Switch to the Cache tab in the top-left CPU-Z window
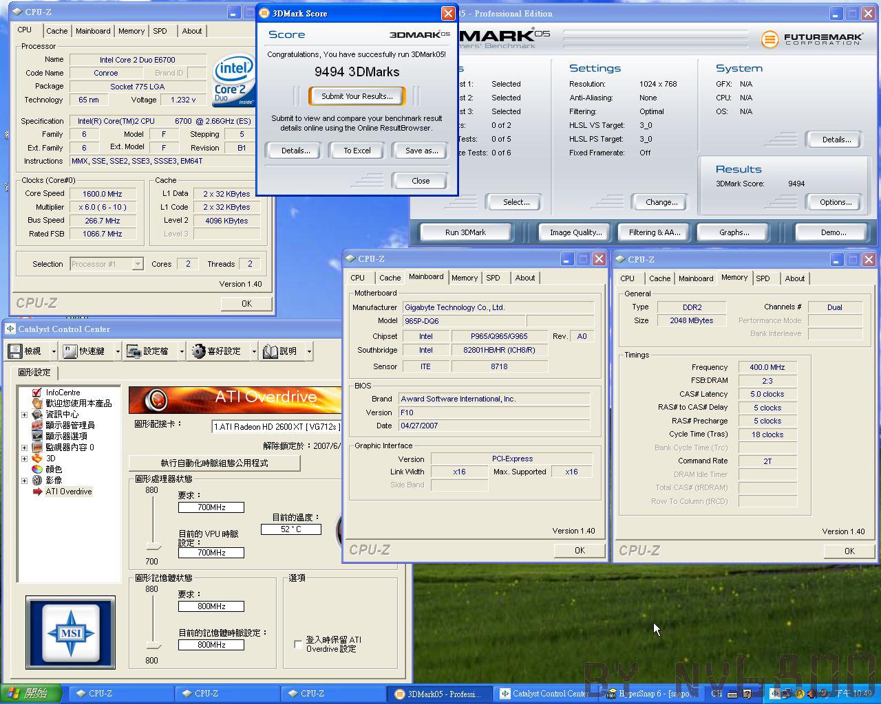881x704 pixels. (x=57, y=31)
